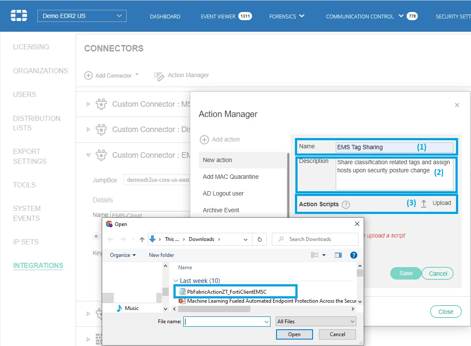Select AD Logout user action
The height and width of the screenshot is (346, 471).
point(243,193)
